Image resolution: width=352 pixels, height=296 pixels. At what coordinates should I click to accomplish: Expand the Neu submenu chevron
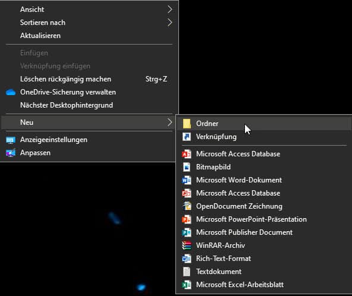[x=169, y=122]
